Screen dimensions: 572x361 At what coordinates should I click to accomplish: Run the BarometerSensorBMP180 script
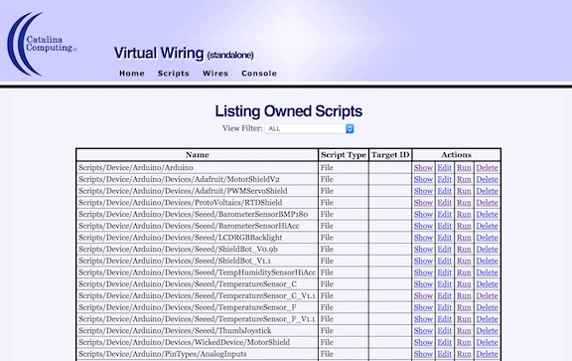pos(464,215)
